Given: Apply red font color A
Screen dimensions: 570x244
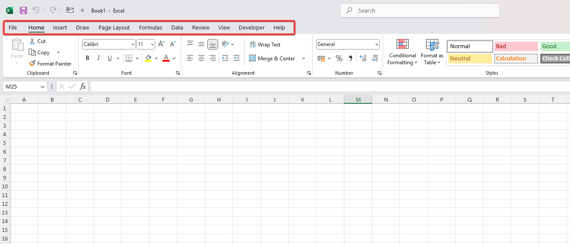Looking at the screenshot, I should (x=166, y=58).
